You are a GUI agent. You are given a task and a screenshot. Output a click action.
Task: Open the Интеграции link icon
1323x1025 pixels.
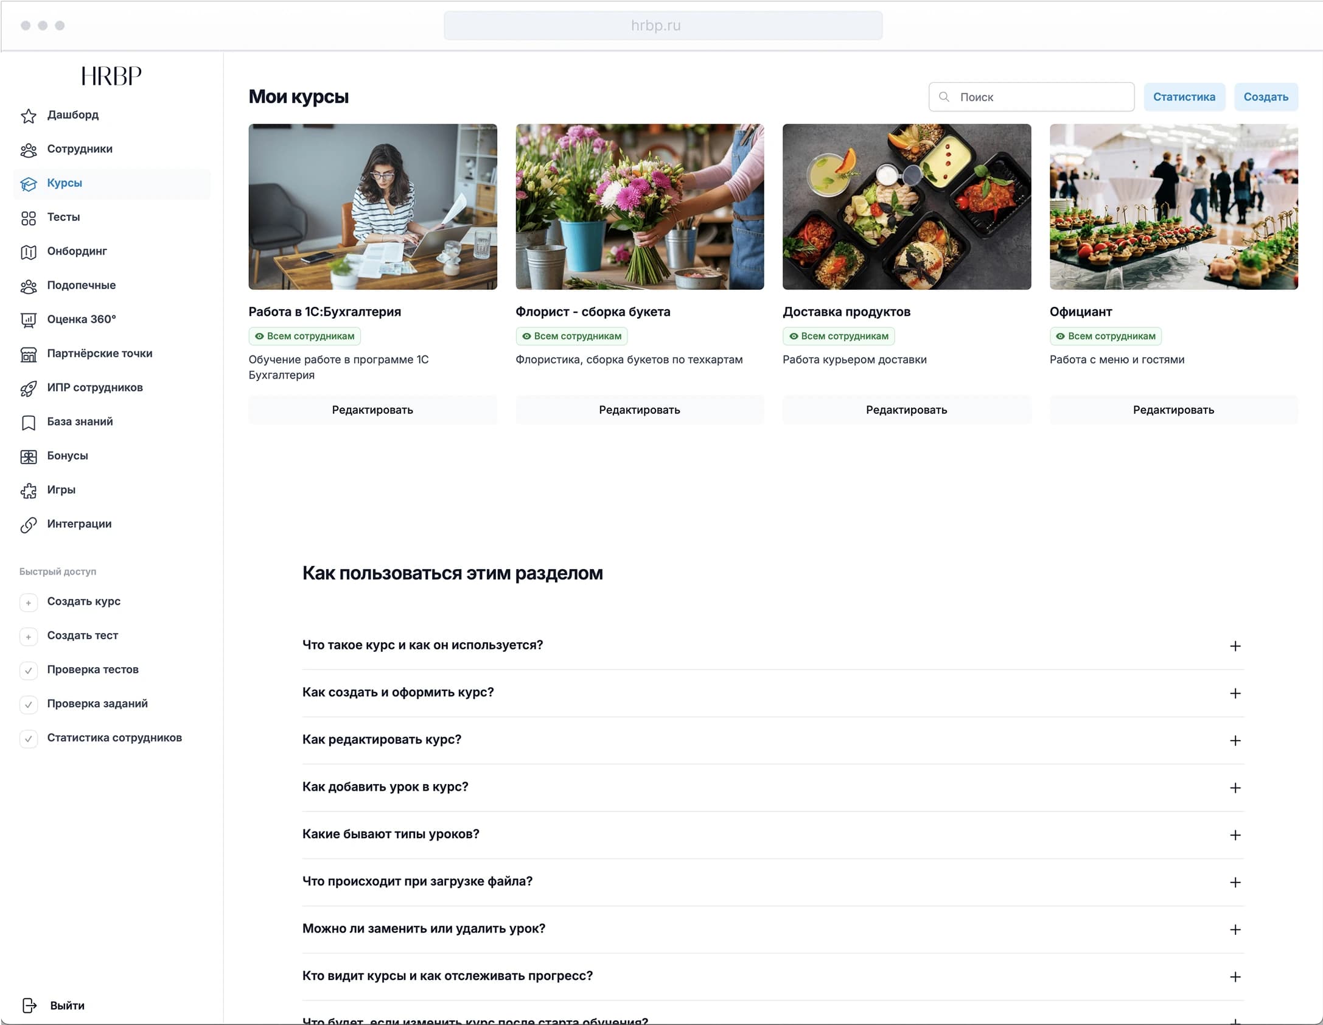28,525
